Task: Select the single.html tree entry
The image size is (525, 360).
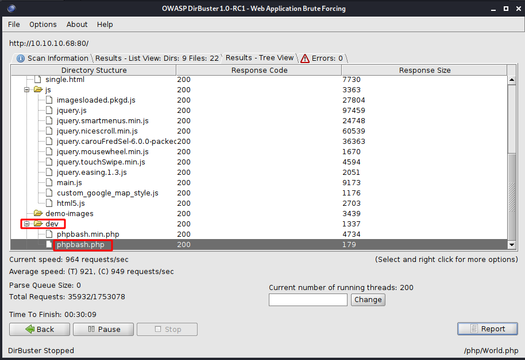Action: 65,80
